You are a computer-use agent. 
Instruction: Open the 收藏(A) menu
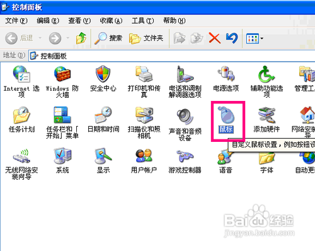tap(111, 21)
